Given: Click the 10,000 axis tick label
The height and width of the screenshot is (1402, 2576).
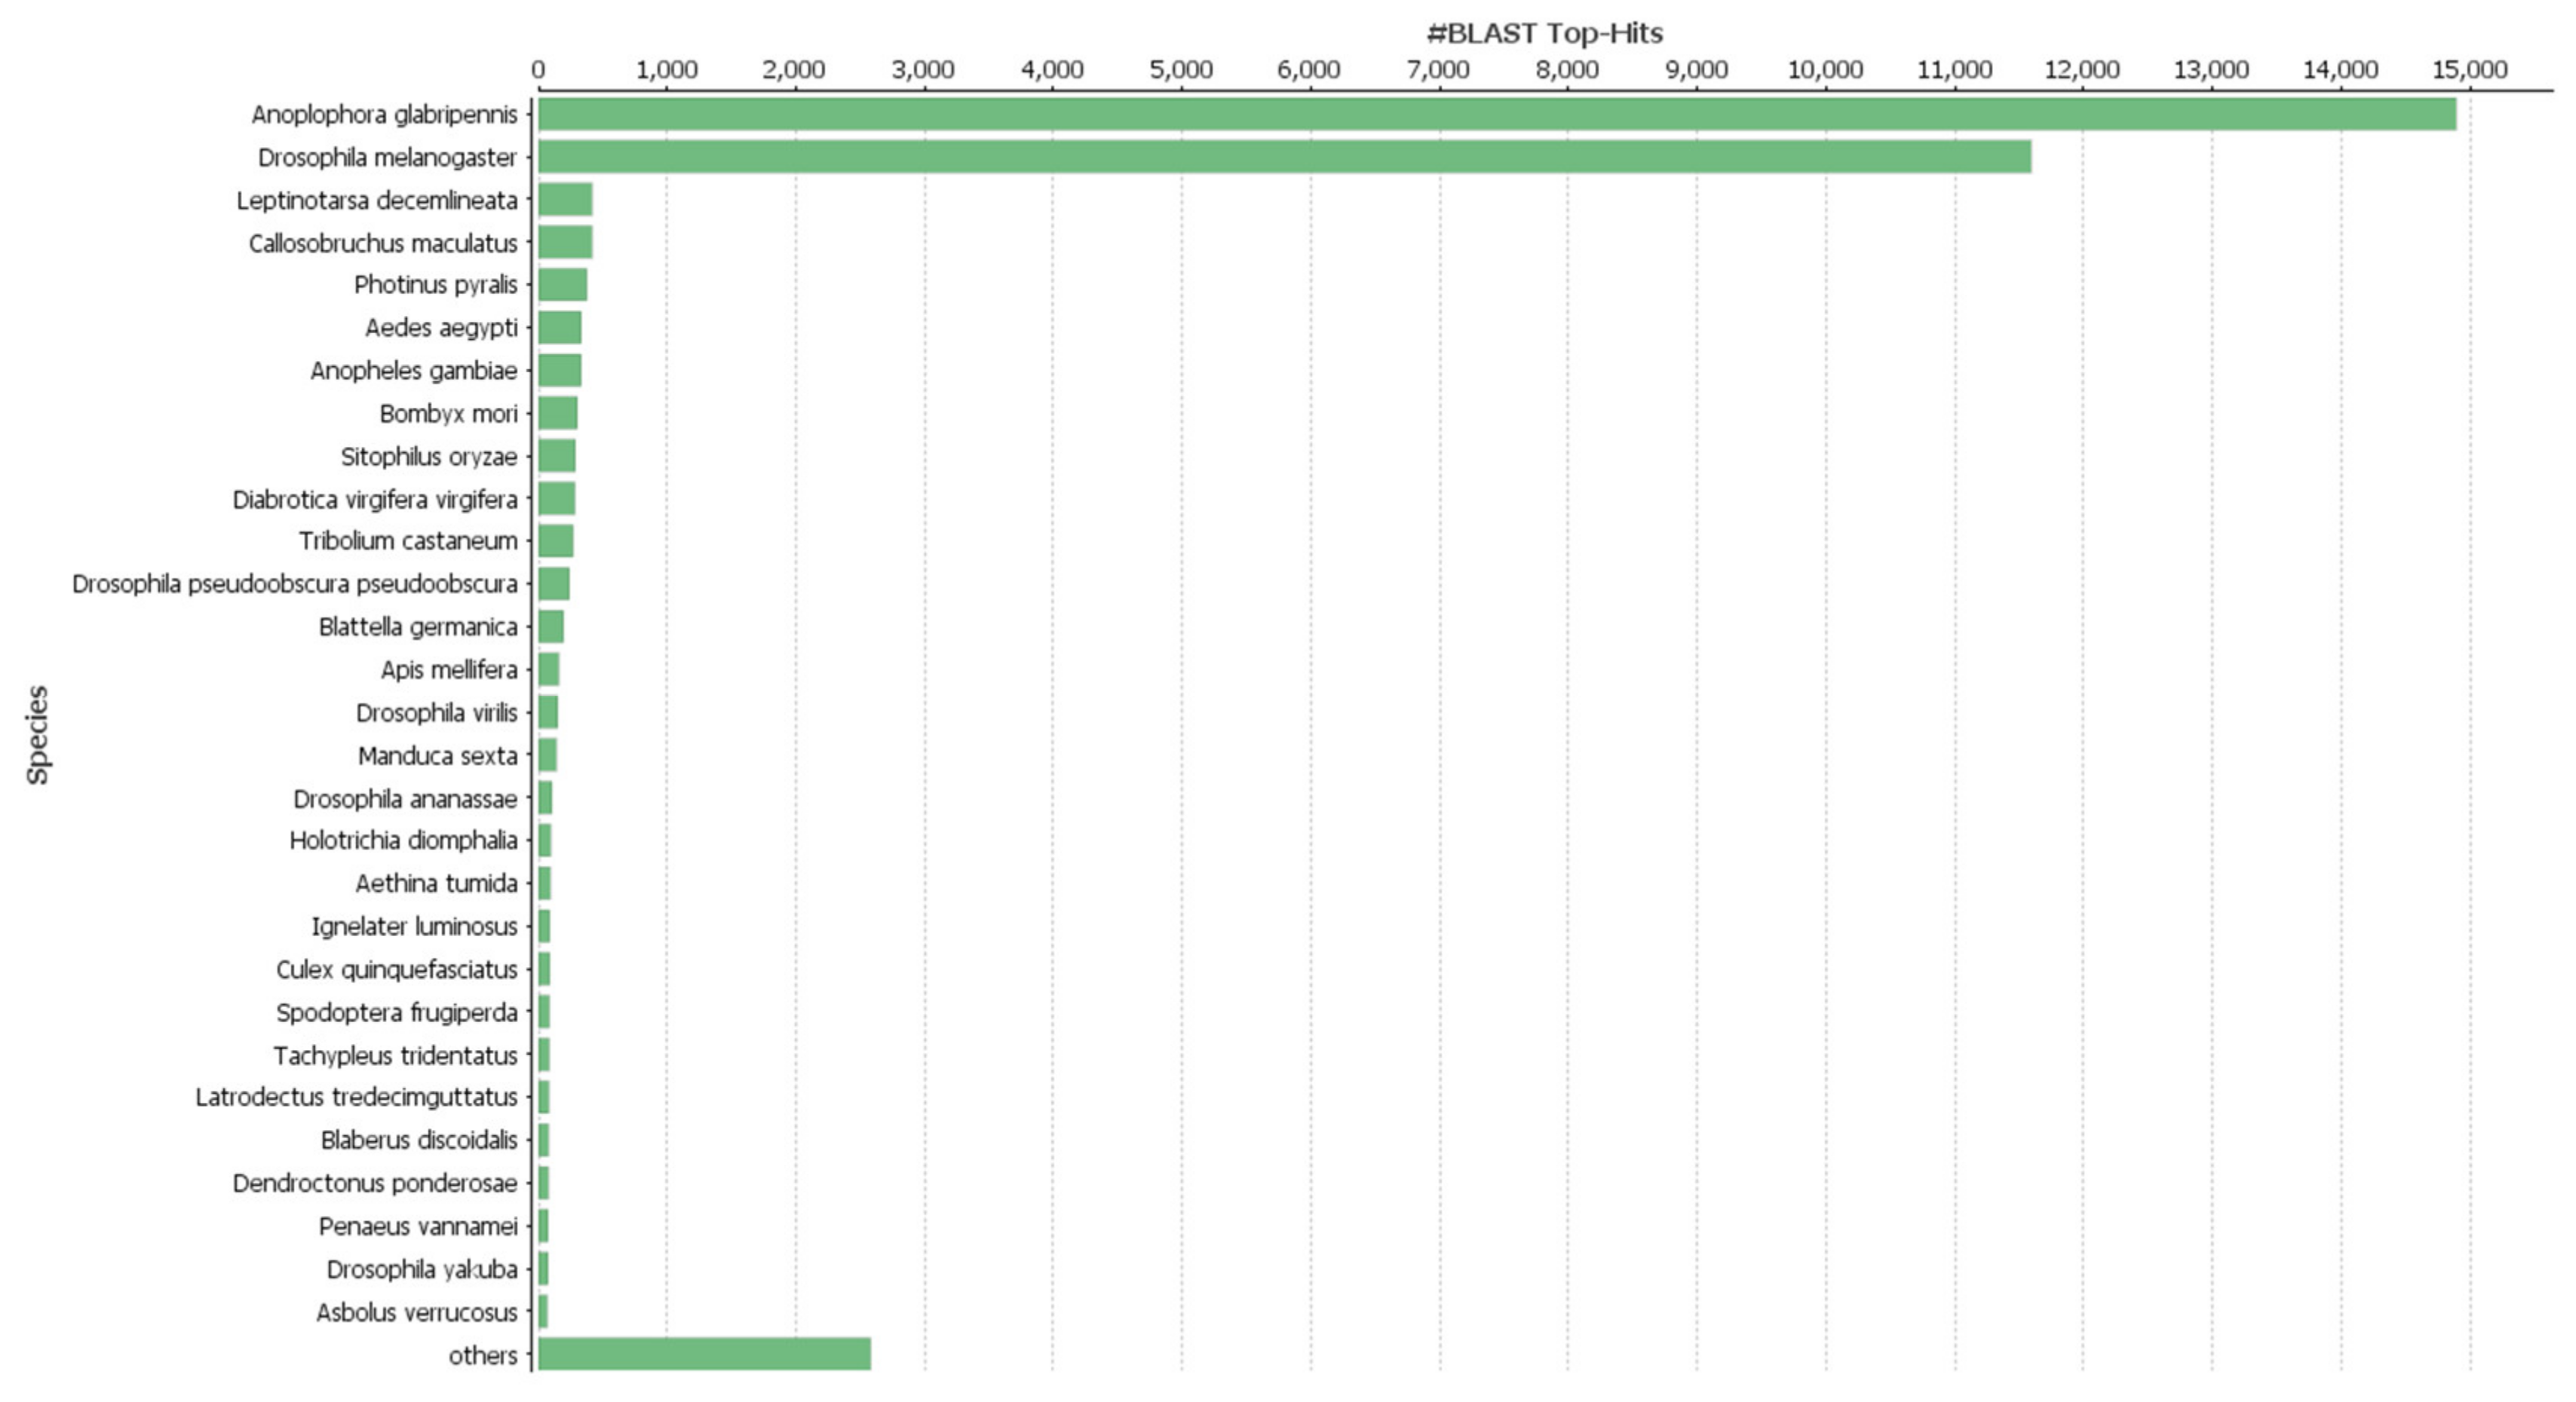Looking at the screenshot, I should tap(1825, 70).
